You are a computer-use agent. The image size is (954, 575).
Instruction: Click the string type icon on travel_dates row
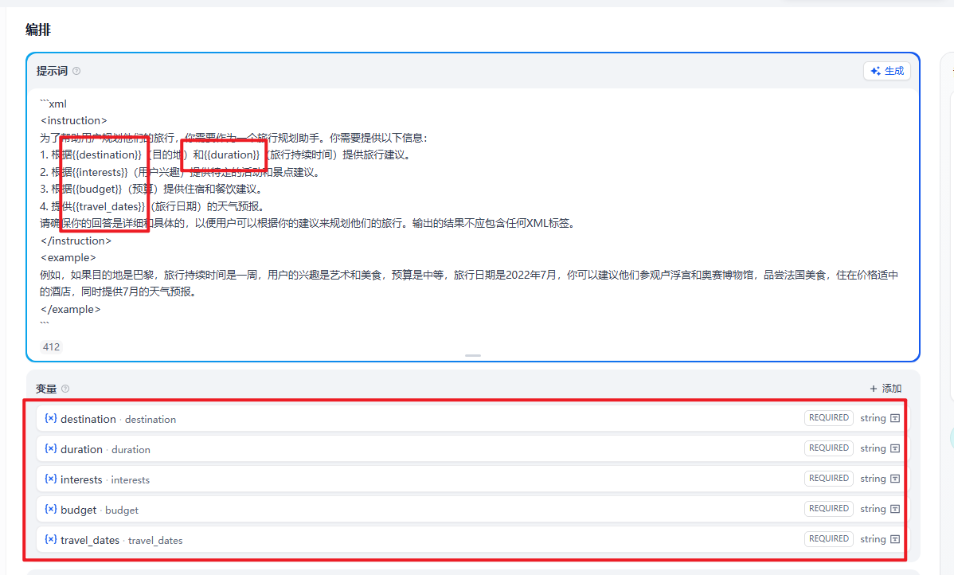click(x=895, y=539)
